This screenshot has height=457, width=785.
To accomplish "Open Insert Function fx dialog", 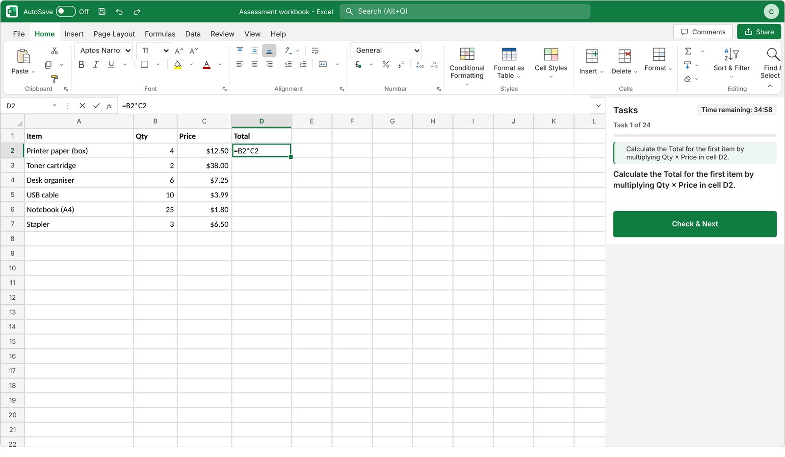I will [x=109, y=105].
